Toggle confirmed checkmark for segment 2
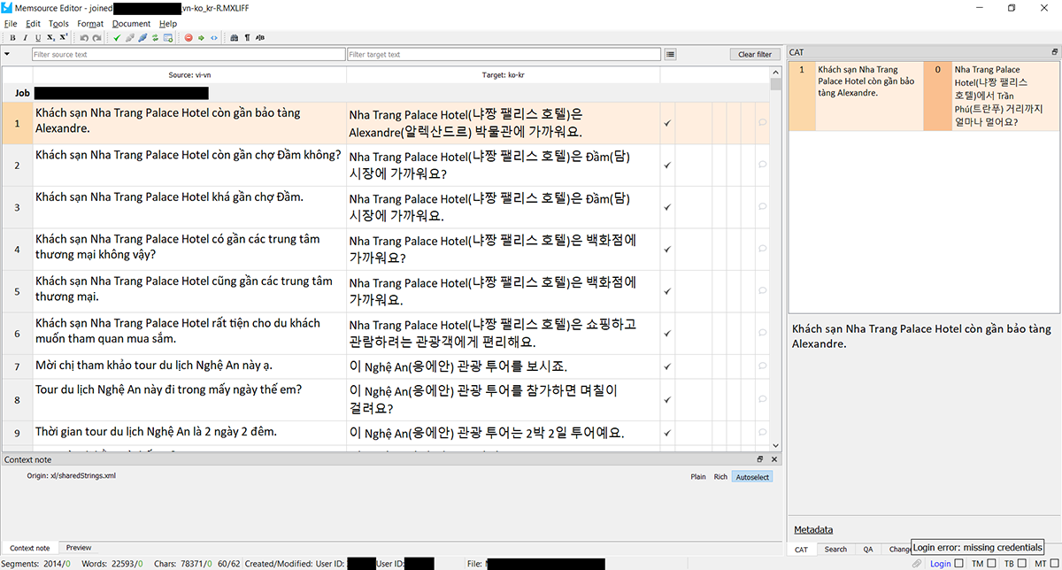This screenshot has height=570, width=1062. [x=666, y=165]
